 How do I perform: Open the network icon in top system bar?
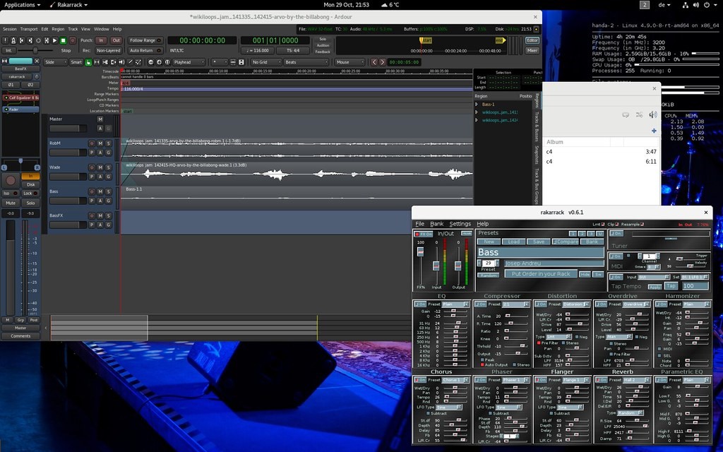pos(685,5)
